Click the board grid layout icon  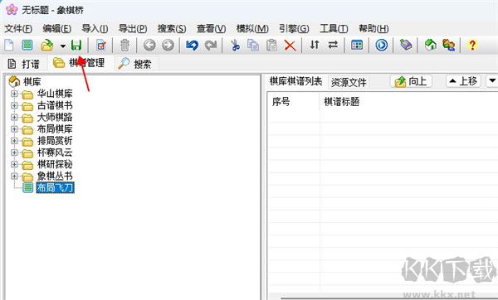pyautogui.click(x=357, y=45)
